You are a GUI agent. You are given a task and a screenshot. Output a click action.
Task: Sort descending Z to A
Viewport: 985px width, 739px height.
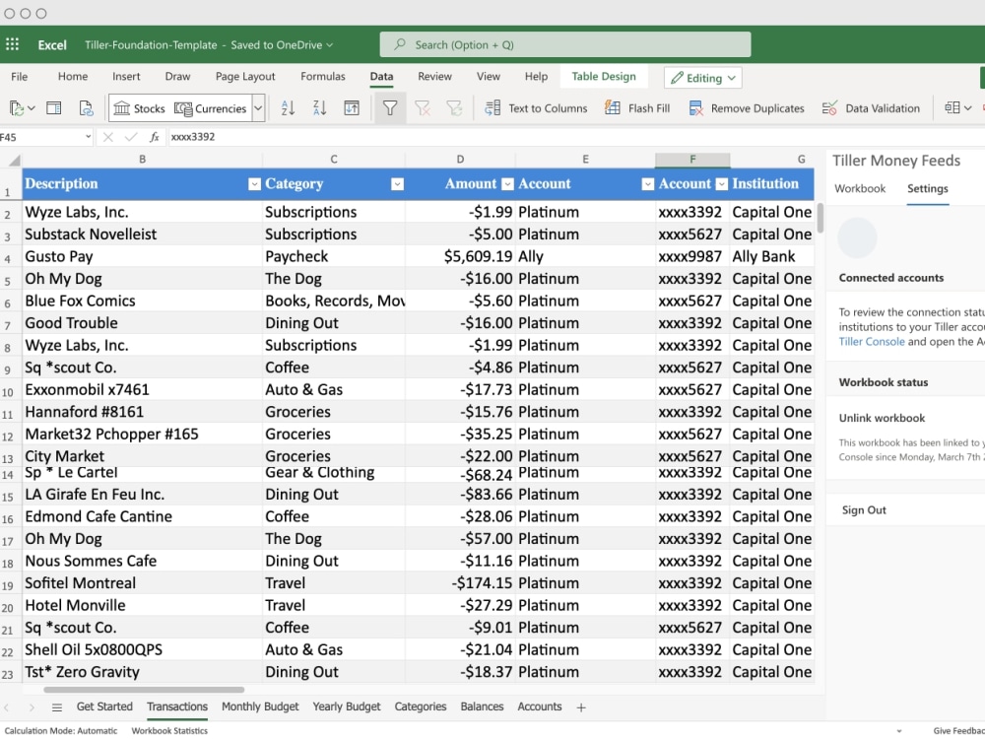320,108
